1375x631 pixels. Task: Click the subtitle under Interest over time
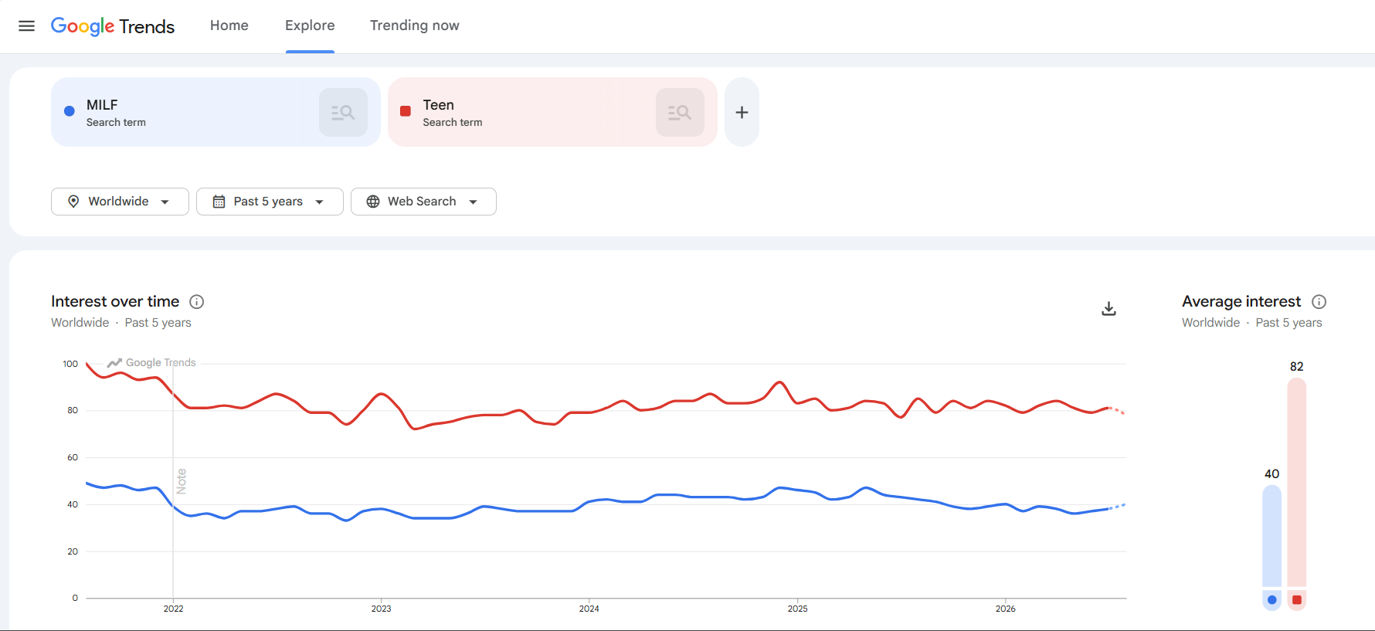click(121, 323)
